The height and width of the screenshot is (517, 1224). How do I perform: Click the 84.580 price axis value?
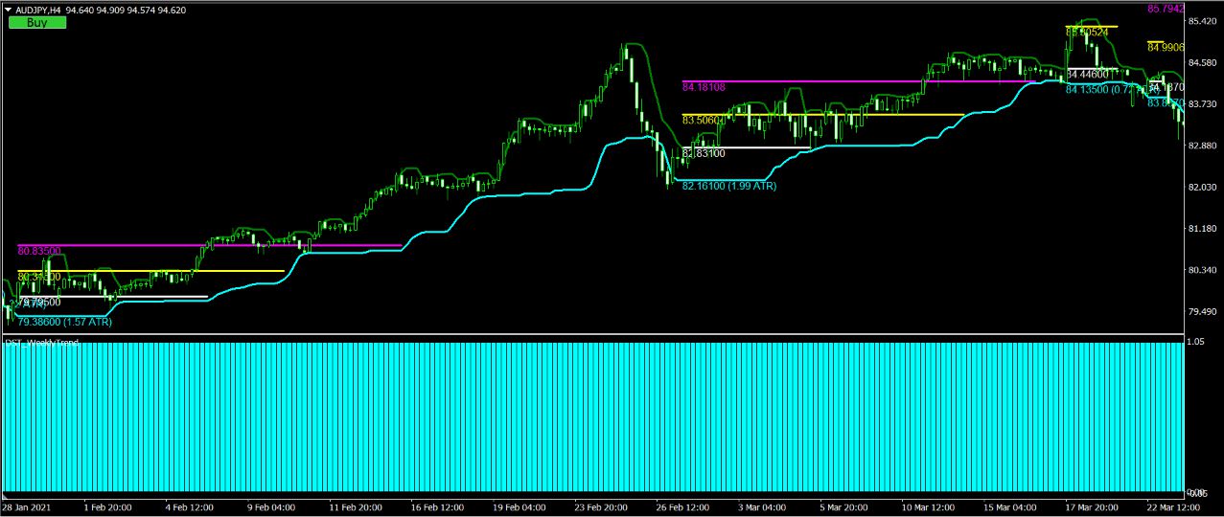click(x=1204, y=63)
